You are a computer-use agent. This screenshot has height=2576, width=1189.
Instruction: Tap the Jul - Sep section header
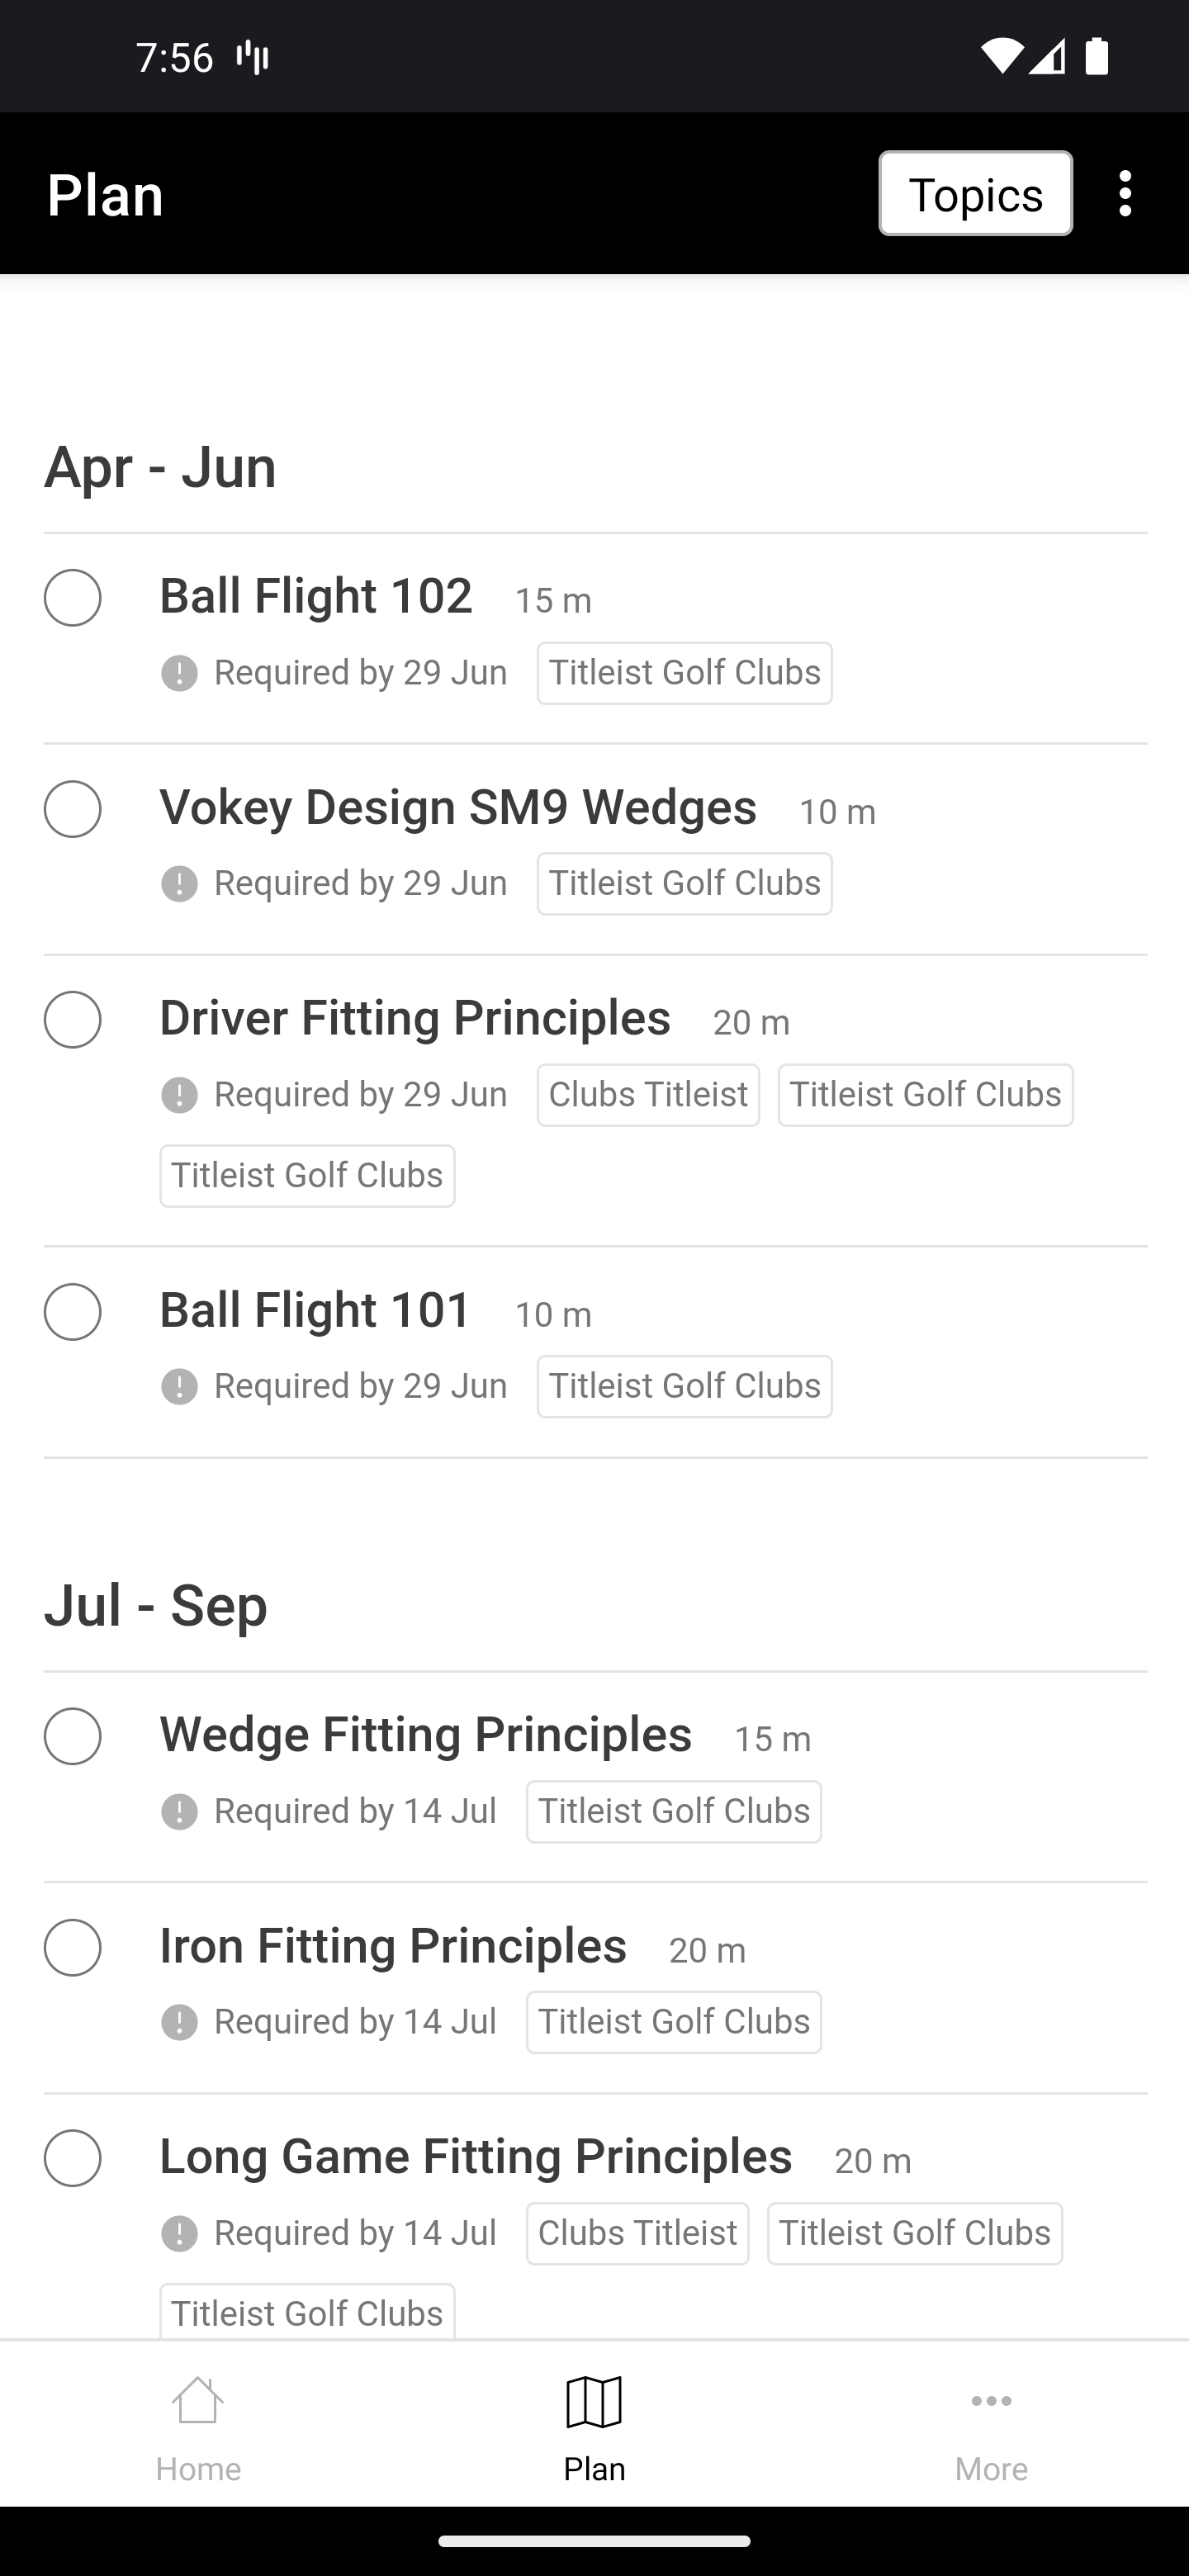point(156,1606)
